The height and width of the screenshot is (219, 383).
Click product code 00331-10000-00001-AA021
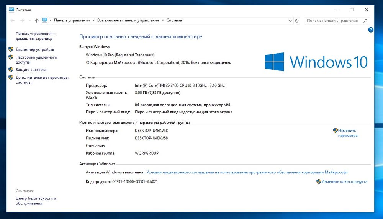pyautogui.click(x=135, y=181)
